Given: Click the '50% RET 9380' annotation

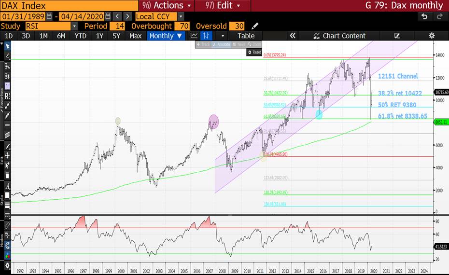Looking at the screenshot, I should coord(397,105).
